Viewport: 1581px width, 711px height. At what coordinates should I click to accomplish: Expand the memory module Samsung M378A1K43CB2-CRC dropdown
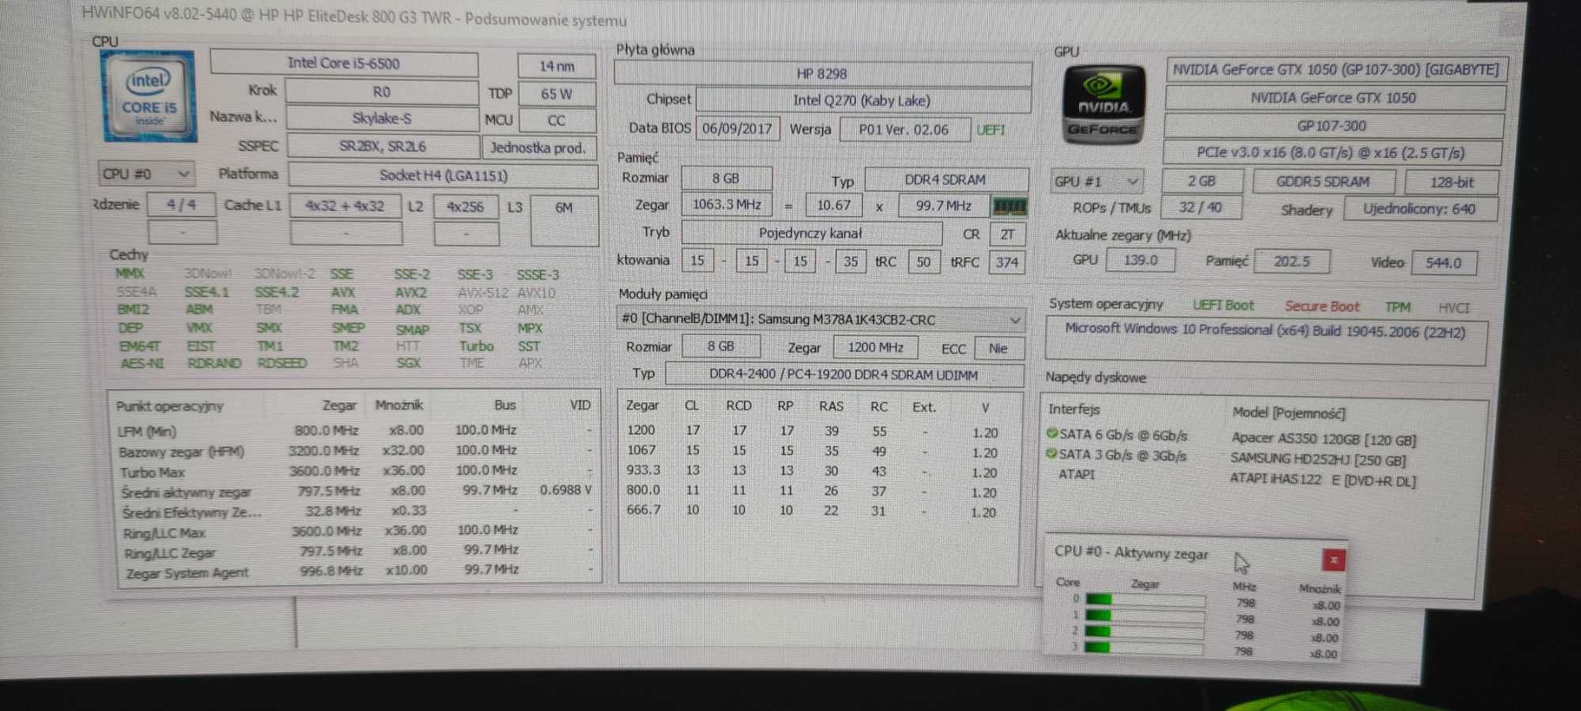click(x=821, y=319)
